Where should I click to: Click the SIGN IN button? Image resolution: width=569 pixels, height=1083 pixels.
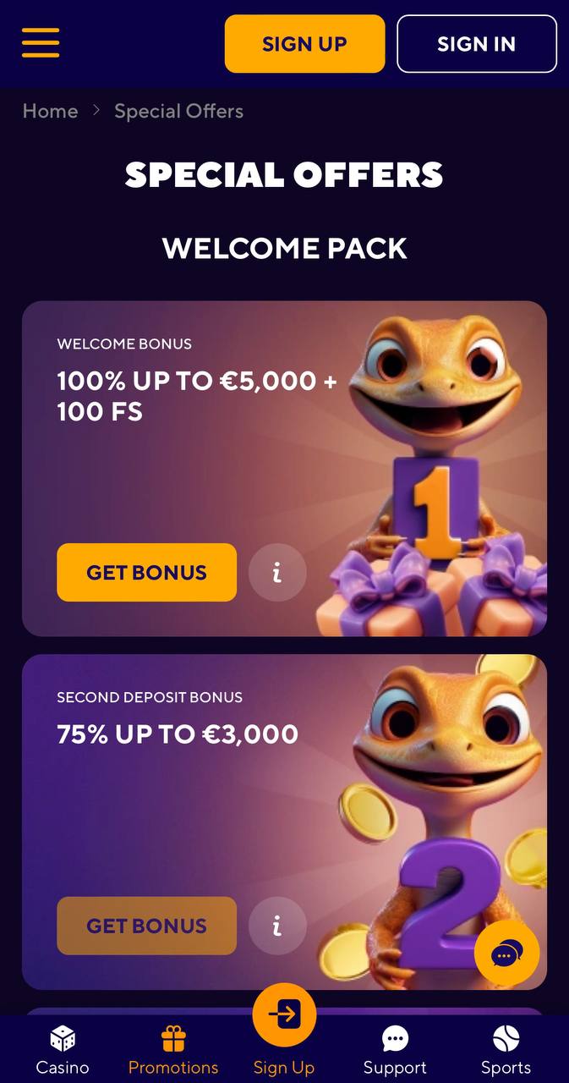(x=477, y=44)
